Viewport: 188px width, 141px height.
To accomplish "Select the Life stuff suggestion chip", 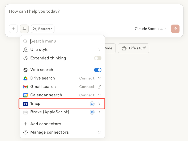I will coord(134,48).
